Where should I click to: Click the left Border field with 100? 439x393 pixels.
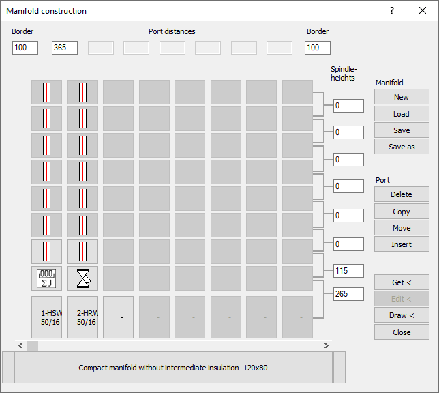[x=25, y=48]
